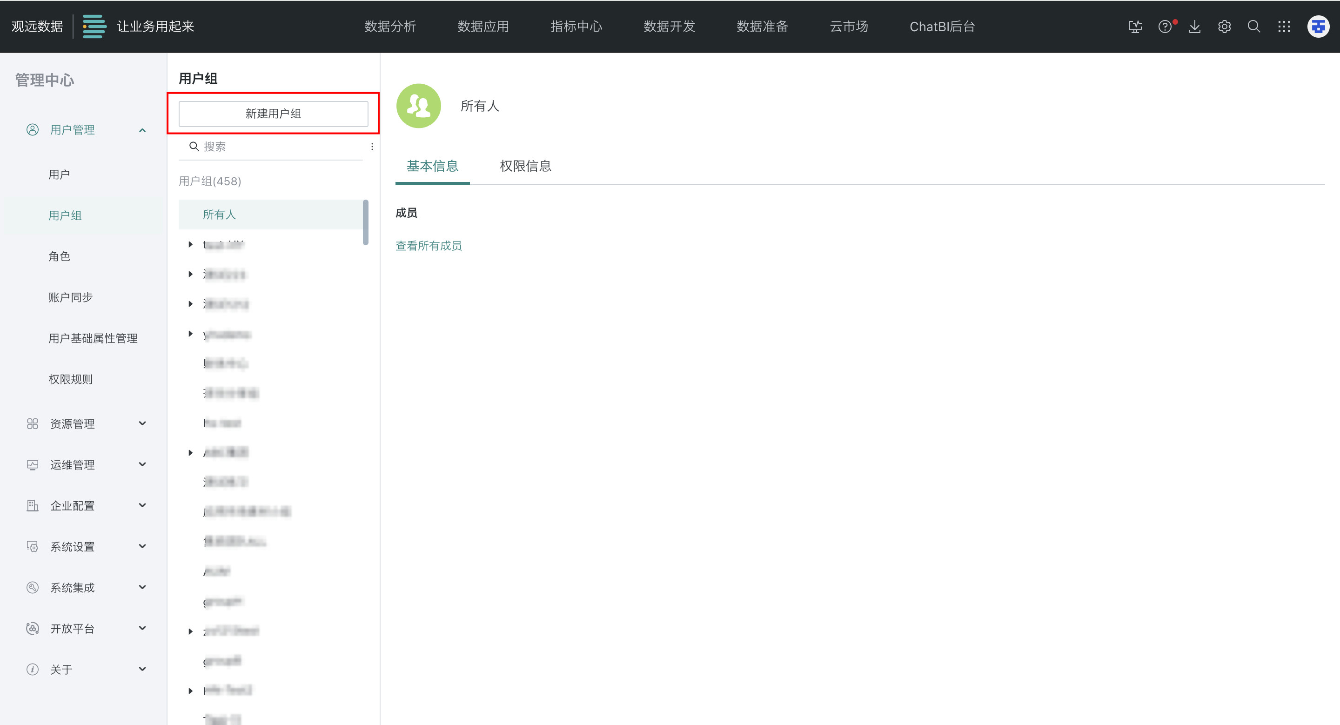Expand the first blurred group tree node
Screen dimensions: 1340x725
(x=190, y=244)
